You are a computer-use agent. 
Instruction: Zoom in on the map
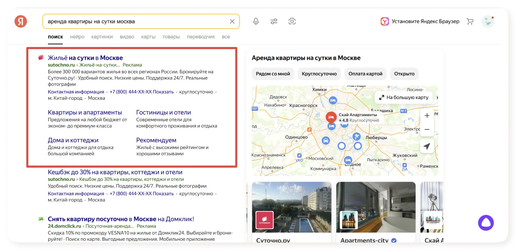(427, 116)
